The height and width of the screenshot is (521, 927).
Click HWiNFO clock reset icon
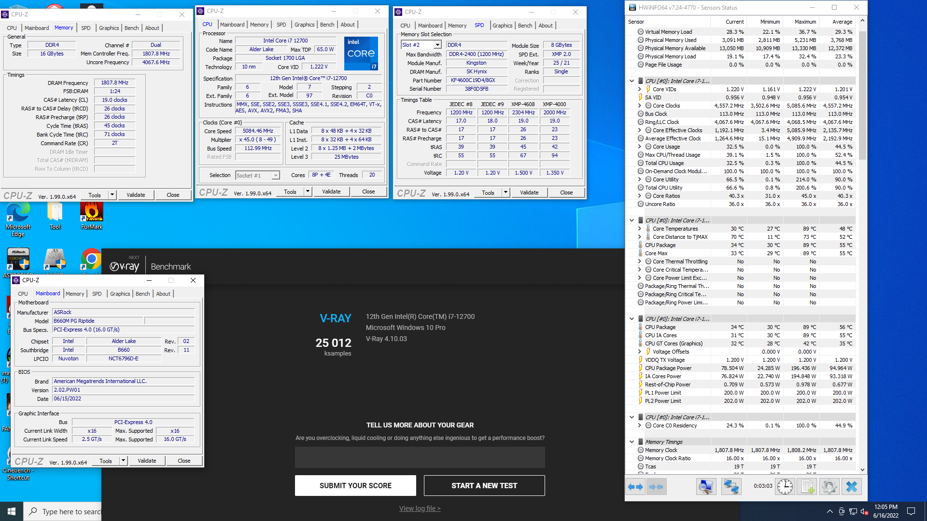(x=785, y=487)
